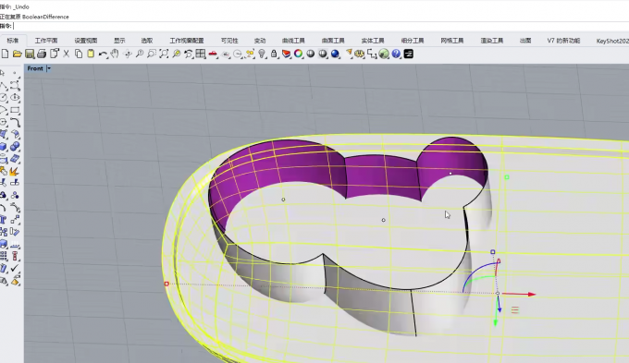The width and height of the screenshot is (629, 363).
Task: Switch to the V7 的新功能 tab
Action: [x=563, y=41]
